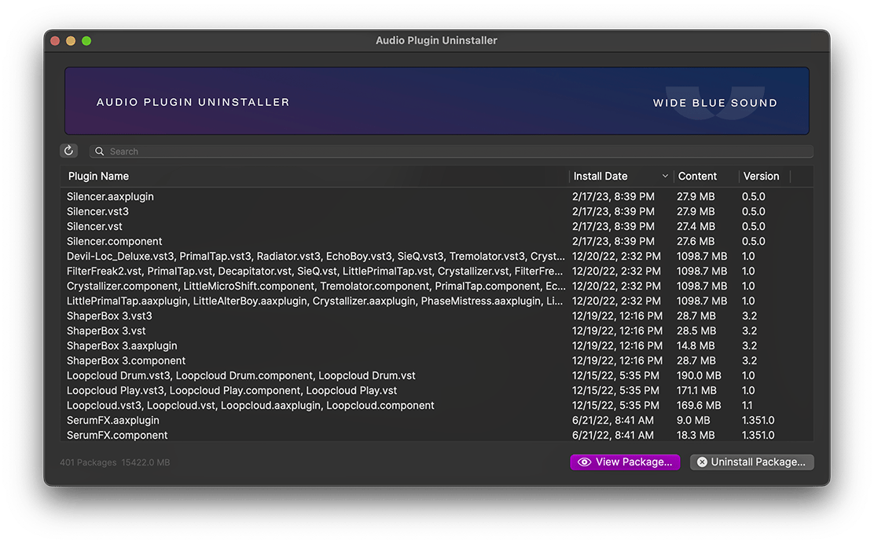Choose the Loopcloud Drum package row
This screenshot has height=544, width=874.
click(x=241, y=376)
